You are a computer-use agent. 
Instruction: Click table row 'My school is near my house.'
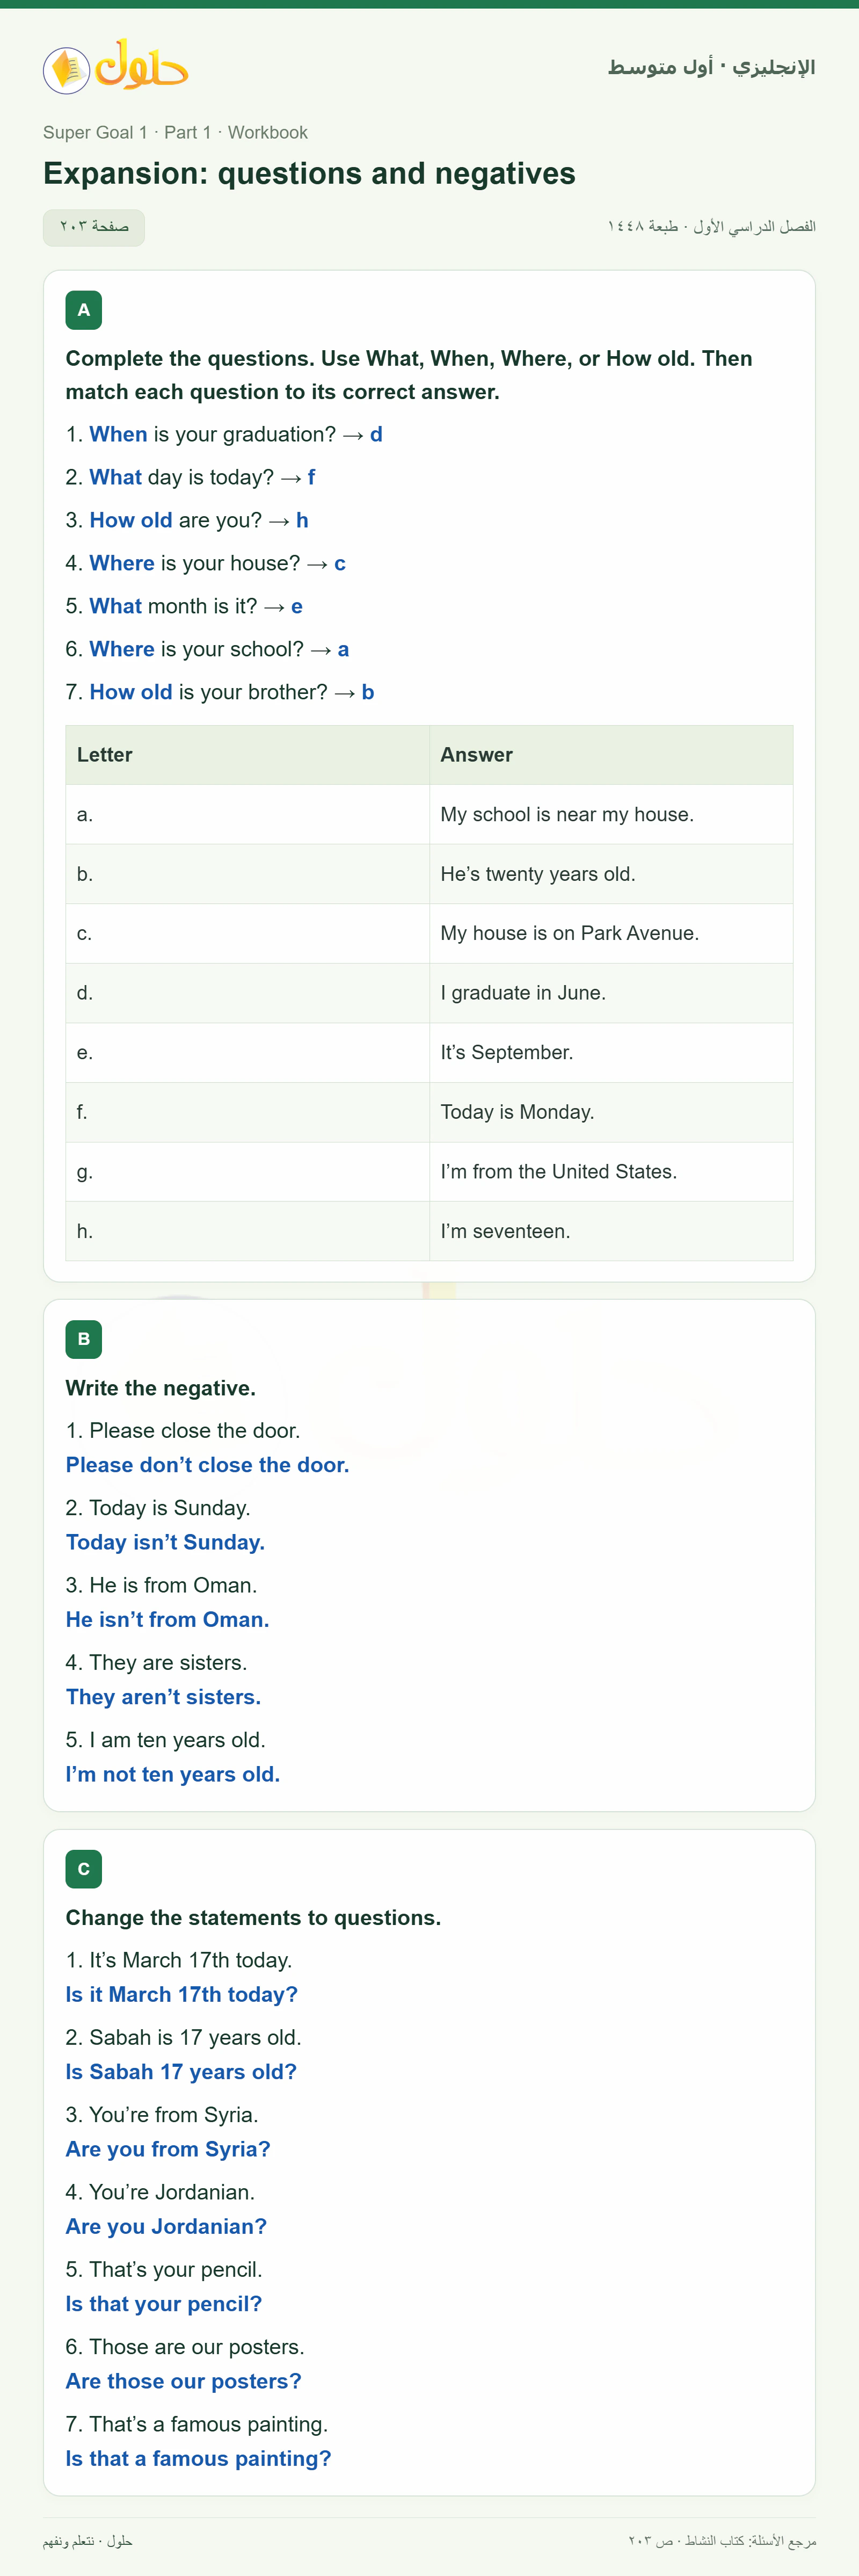point(429,815)
